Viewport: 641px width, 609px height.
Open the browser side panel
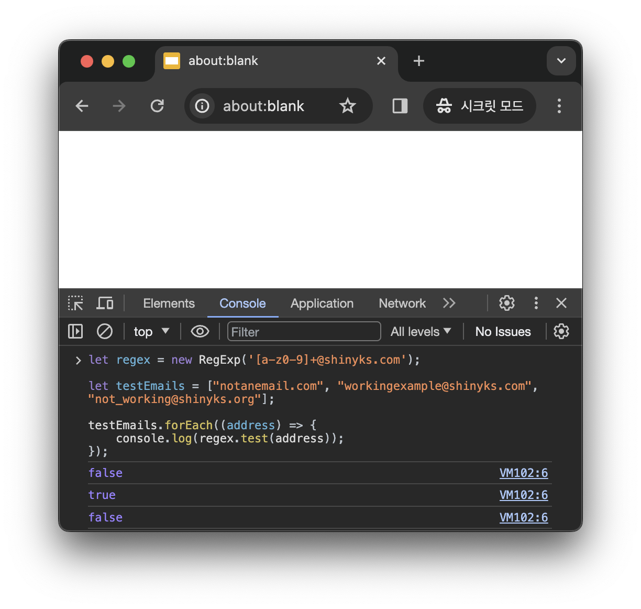400,106
